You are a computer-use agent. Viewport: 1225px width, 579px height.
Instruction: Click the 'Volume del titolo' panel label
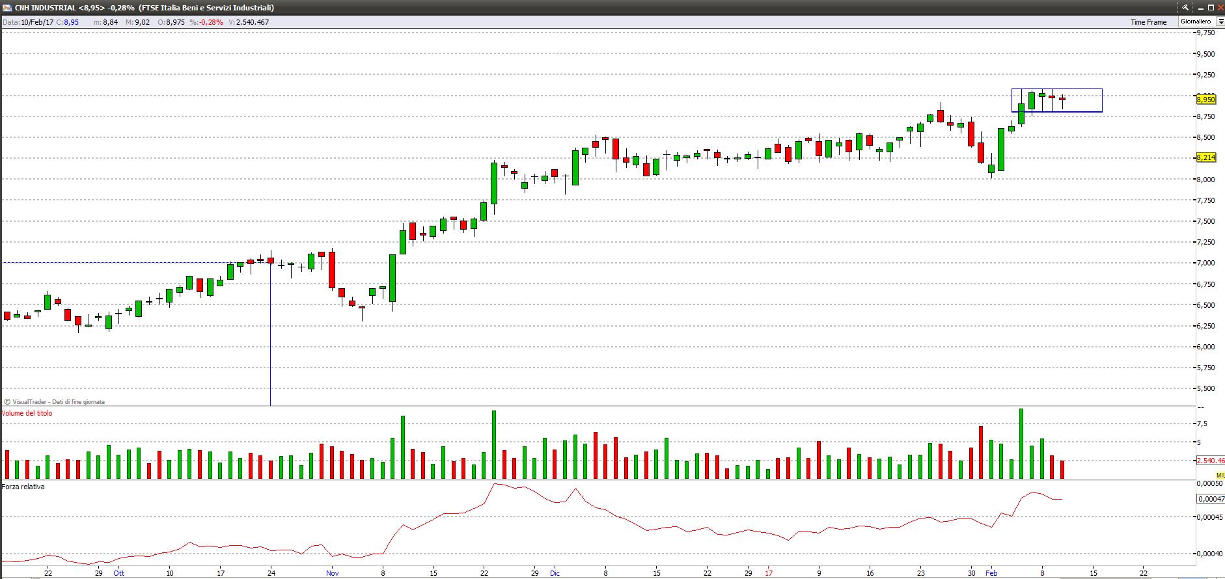[27, 413]
